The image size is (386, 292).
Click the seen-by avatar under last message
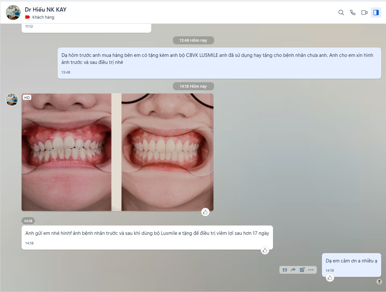pos(379,282)
